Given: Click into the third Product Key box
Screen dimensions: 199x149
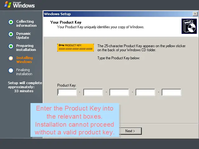Looking at the screenshot, I should (x=119, y=92).
